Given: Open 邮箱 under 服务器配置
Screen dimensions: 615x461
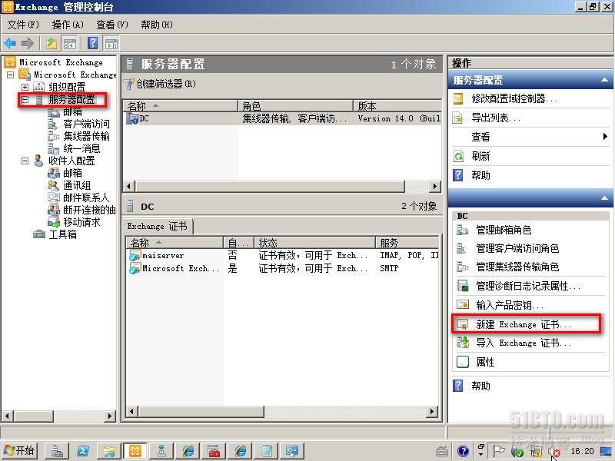Looking at the screenshot, I should tap(72, 111).
